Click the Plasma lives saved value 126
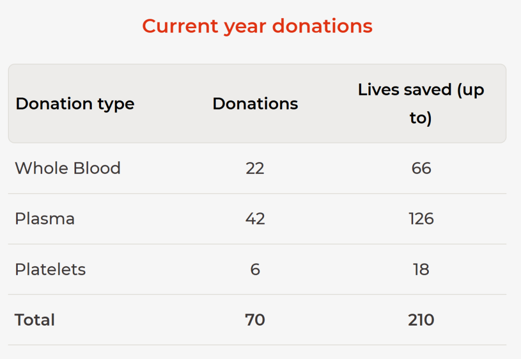 click(421, 219)
